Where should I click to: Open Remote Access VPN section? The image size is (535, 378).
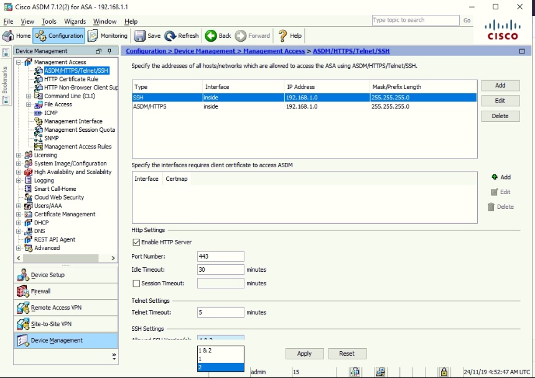66,308
